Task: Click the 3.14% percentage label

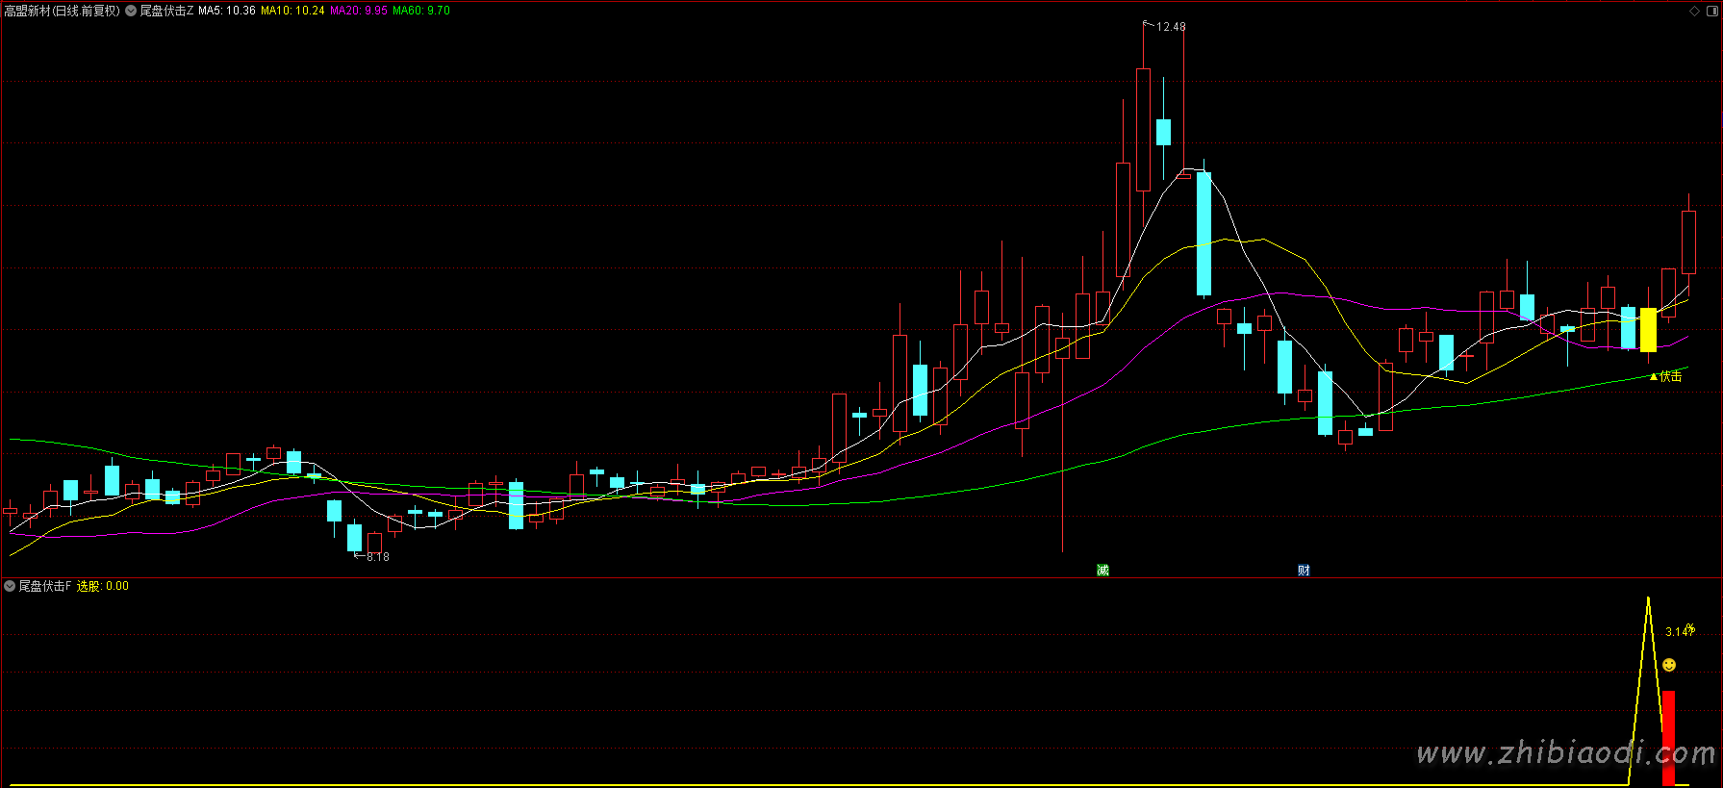Action: pyautogui.click(x=1680, y=631)
